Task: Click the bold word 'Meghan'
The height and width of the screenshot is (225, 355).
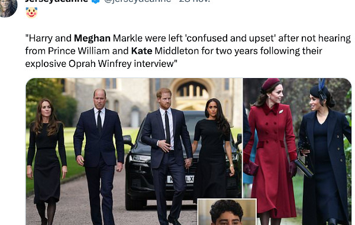Action: pos(92,38)
